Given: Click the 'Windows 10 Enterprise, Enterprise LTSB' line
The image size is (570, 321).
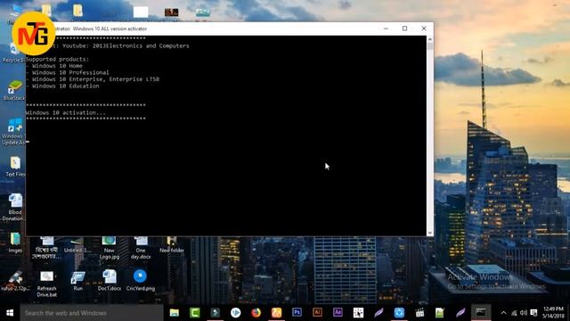Looking at the screenshot, I should pos(93,79).
